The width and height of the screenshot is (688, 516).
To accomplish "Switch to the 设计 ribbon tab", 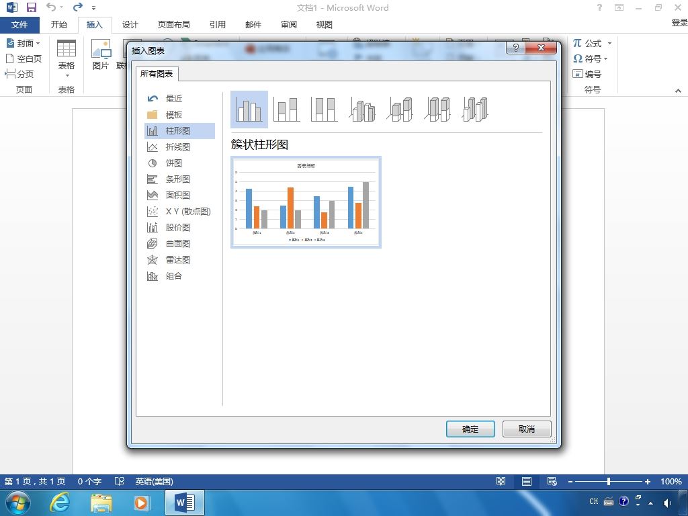I will tap(130, 25).
